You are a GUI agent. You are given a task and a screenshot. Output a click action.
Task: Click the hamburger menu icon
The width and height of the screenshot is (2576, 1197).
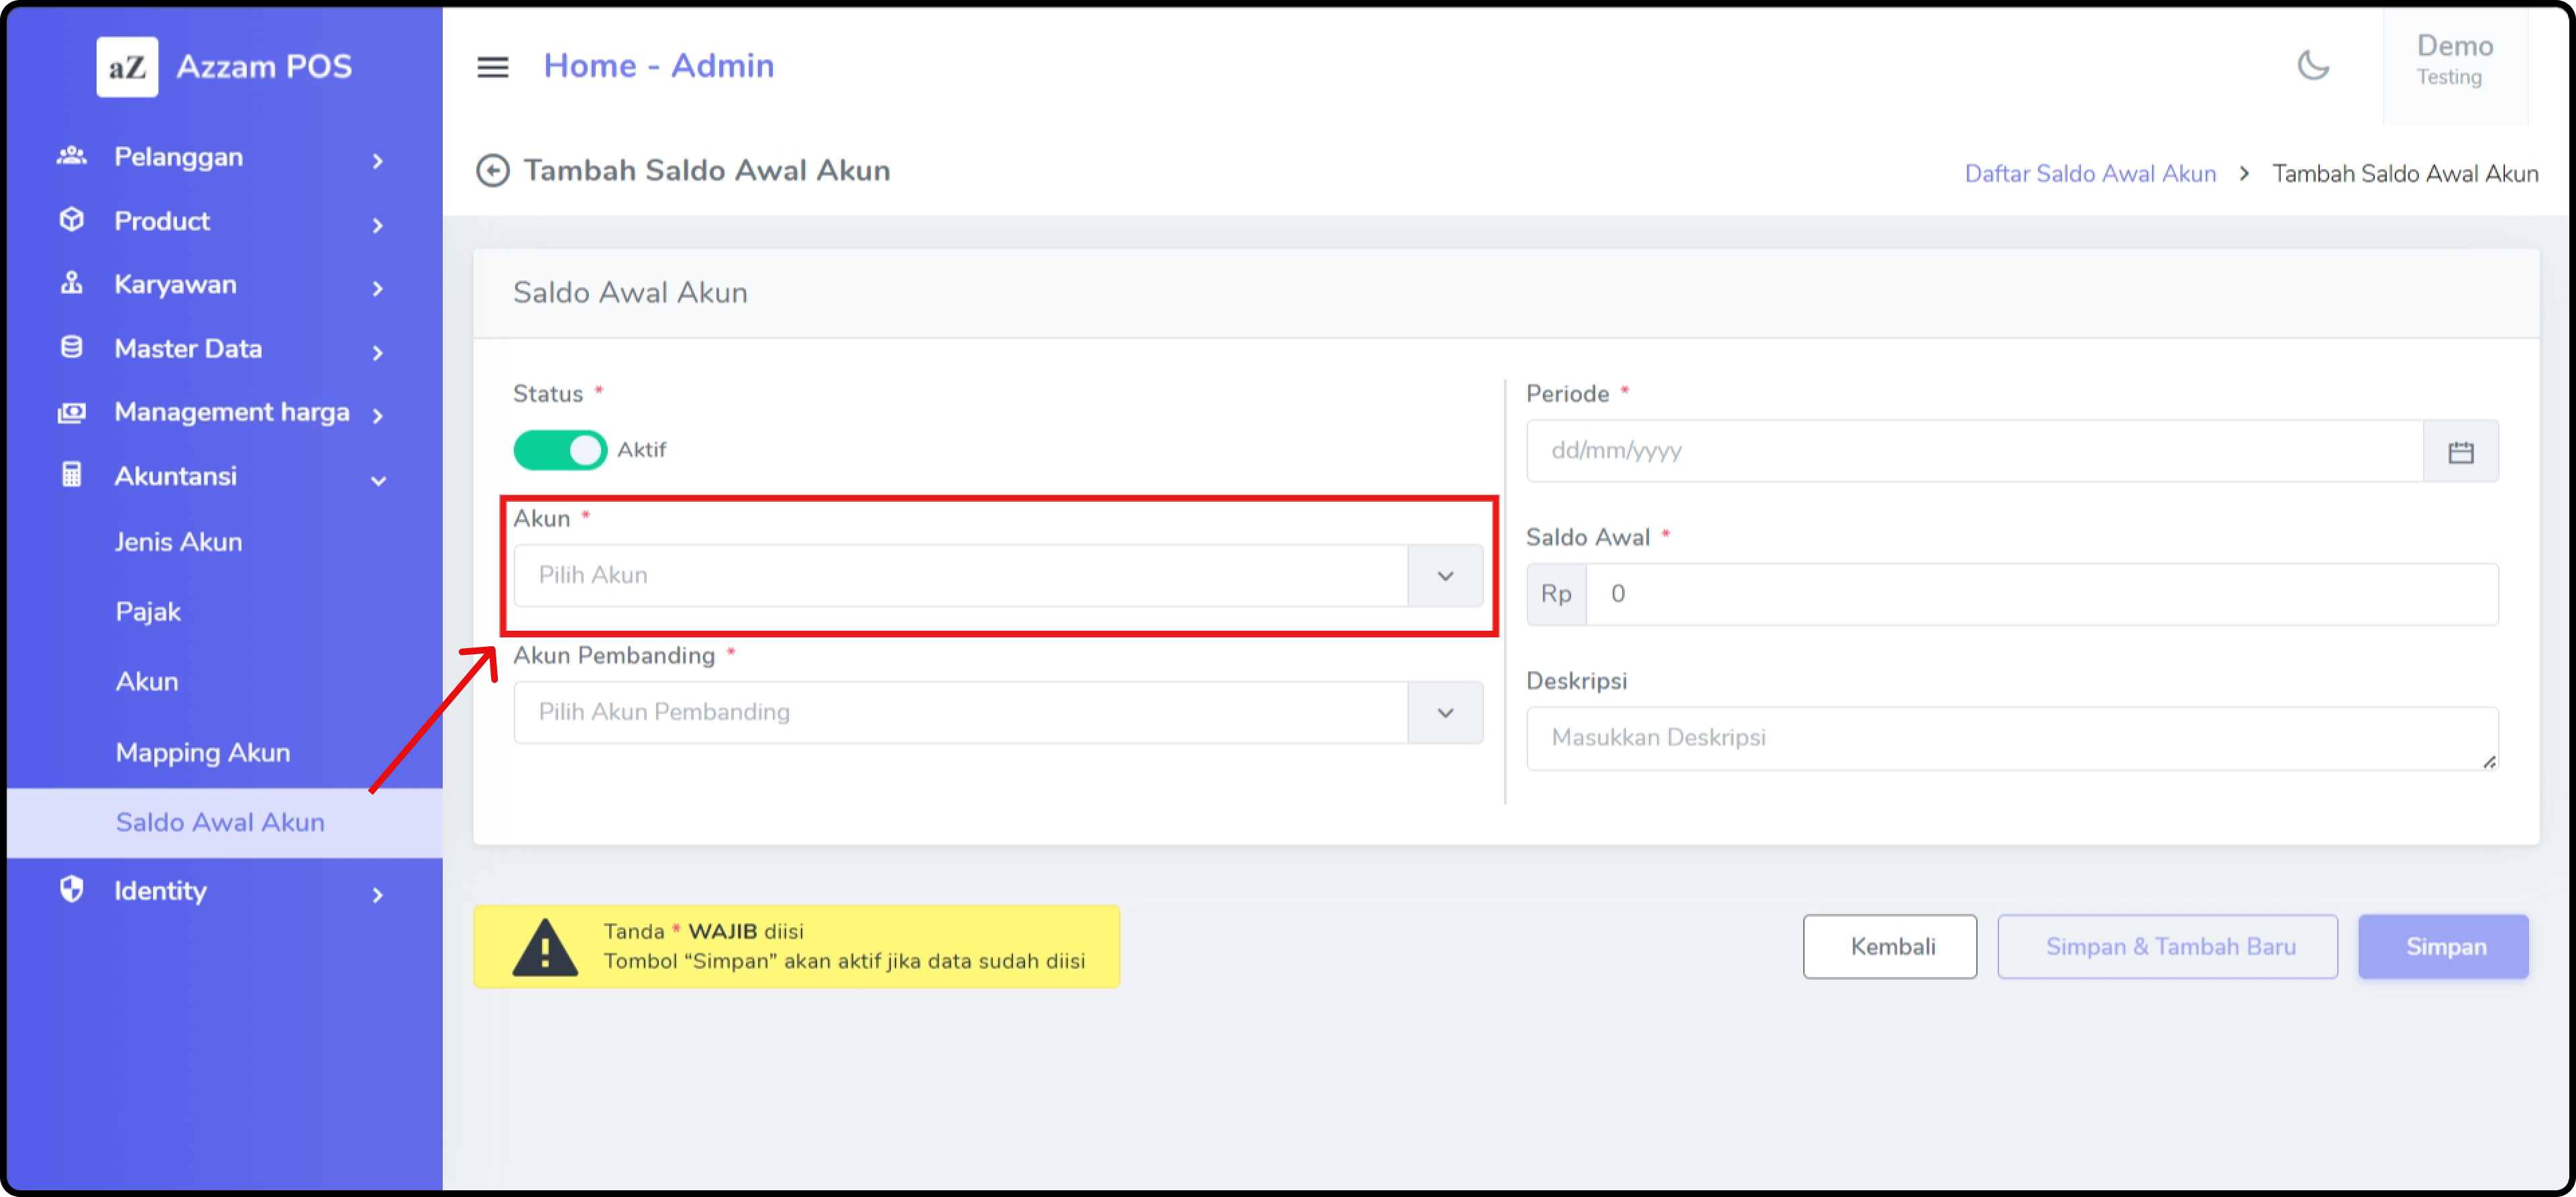coord(492,67)
